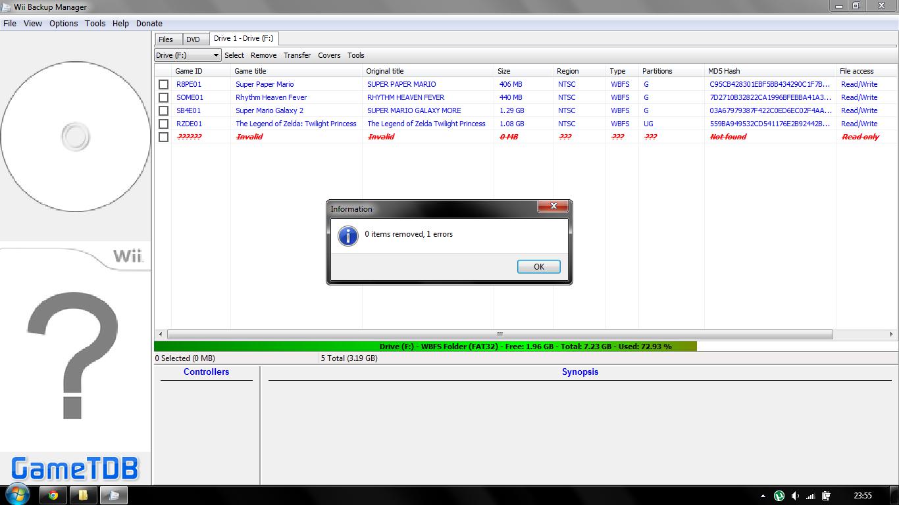899x505 pixels.
Task: Click the disc image in the left panel
Action: click(75, 137)
